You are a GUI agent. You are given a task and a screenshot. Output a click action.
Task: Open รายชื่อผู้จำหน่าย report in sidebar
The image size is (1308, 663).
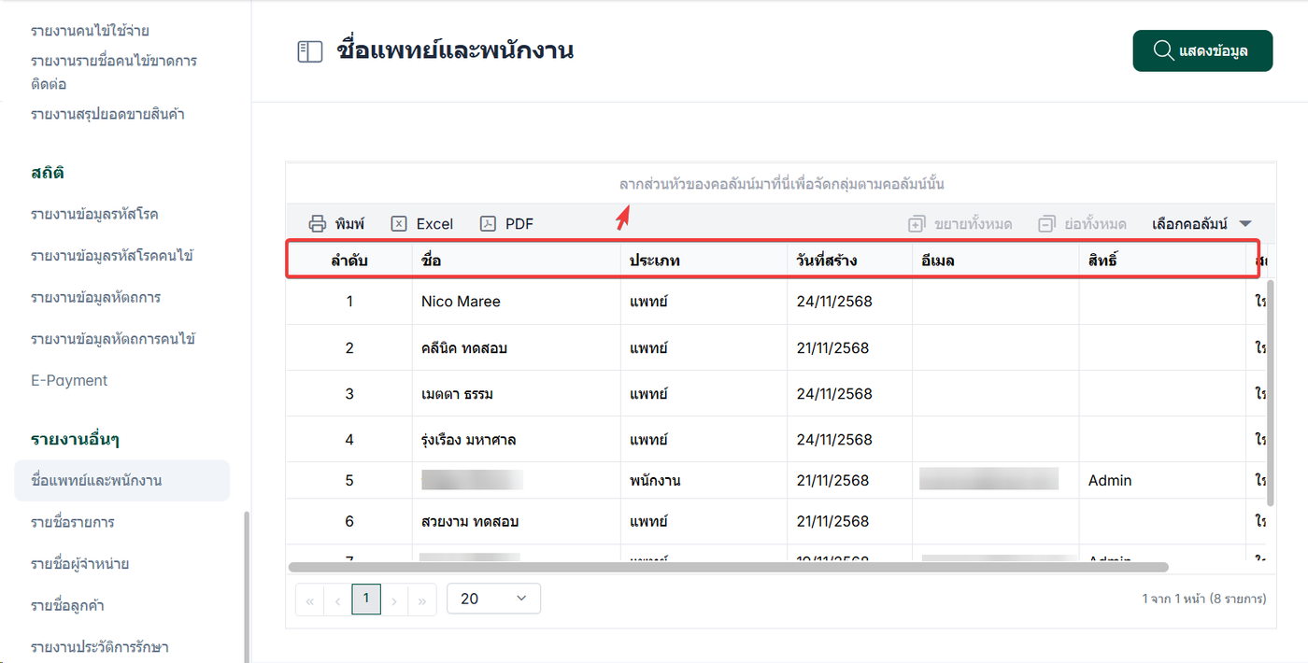79,564
